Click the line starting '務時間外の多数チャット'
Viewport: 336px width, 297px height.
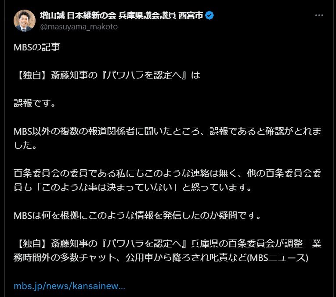161,258
